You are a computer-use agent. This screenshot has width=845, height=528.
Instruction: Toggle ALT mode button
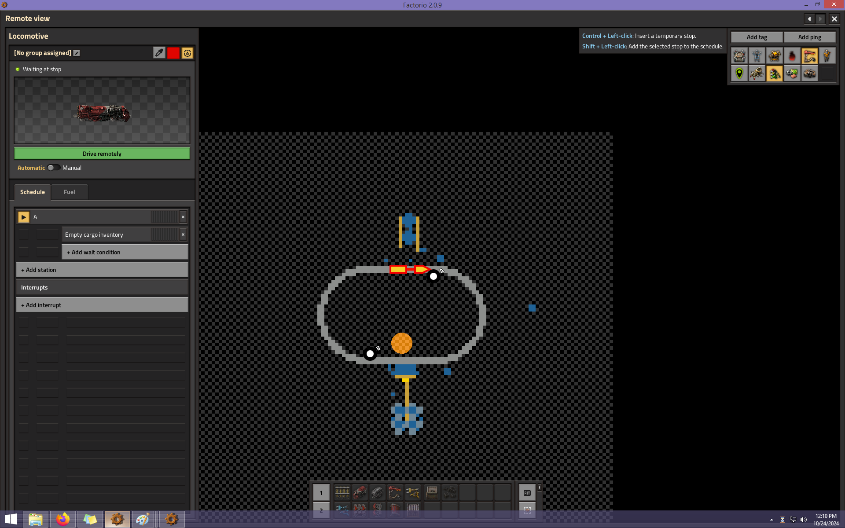(527, 493)
